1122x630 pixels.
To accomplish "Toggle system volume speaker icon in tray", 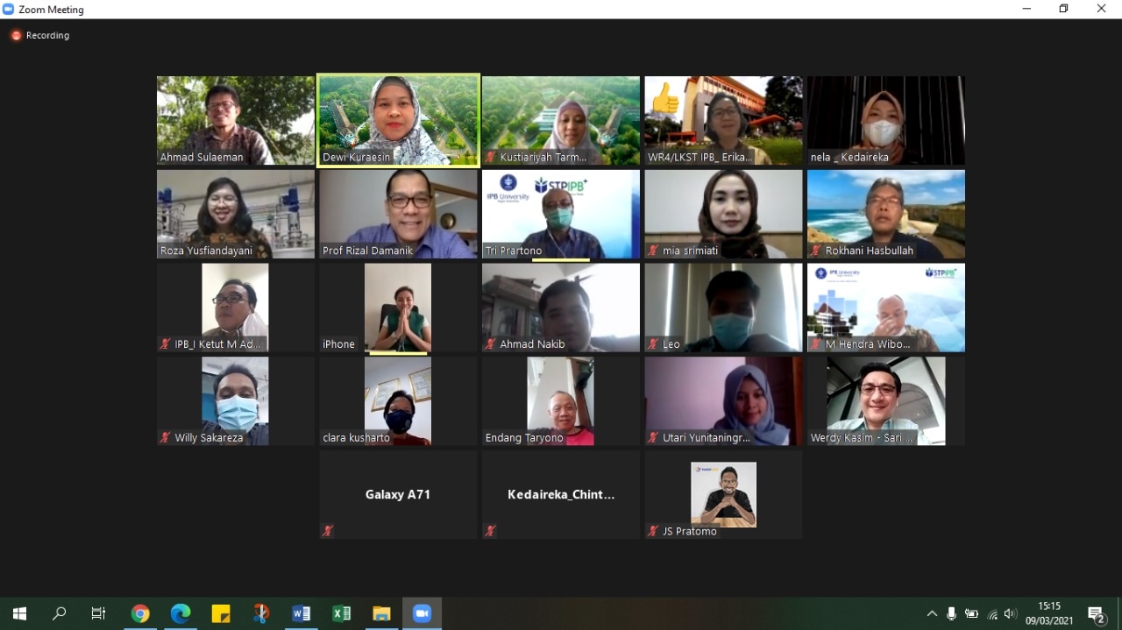I will click(x=1011, y=614).
